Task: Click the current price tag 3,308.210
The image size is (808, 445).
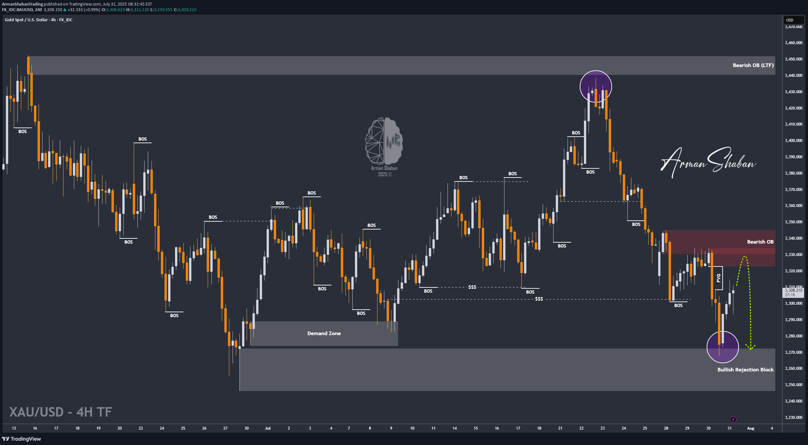Action: coord(793,290)
